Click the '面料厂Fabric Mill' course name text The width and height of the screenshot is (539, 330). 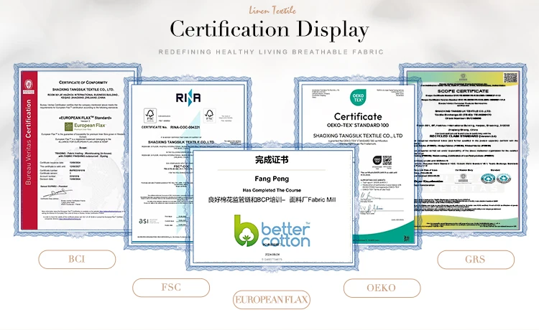pos(312,199)
